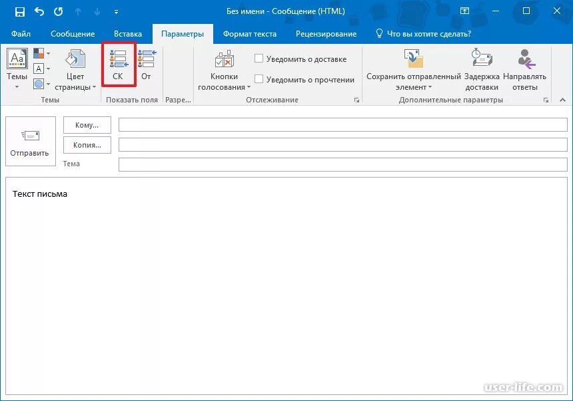Click into the Тема subject field
The image size is (573, 401).
click(342, 164)
